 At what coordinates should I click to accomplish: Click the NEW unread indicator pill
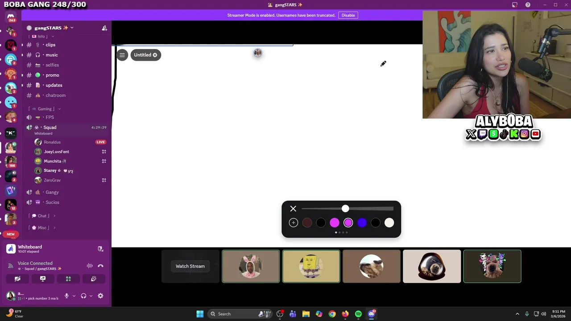point(11,234)
